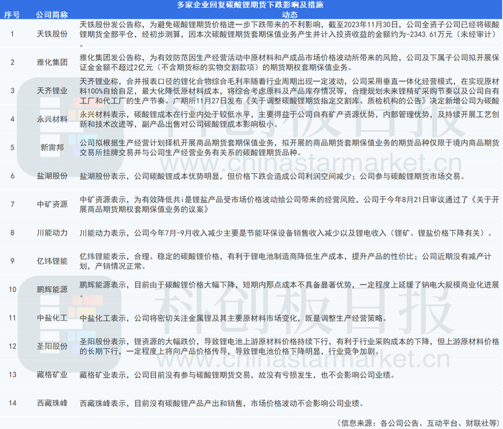Select company name 亿纬锂能

[52, 261]
